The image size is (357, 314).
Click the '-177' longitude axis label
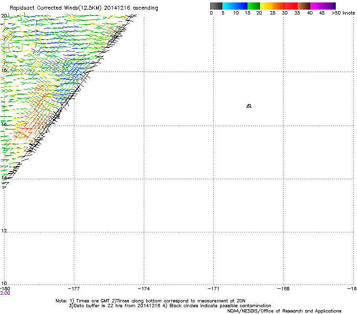click(x=74, y=289)
